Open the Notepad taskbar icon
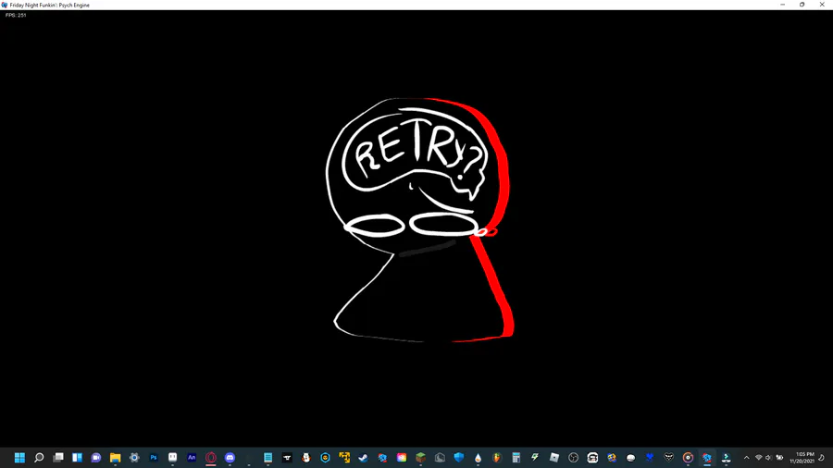Image resolution: width=833 pixels, height=468 pixels. click(267, 458)
